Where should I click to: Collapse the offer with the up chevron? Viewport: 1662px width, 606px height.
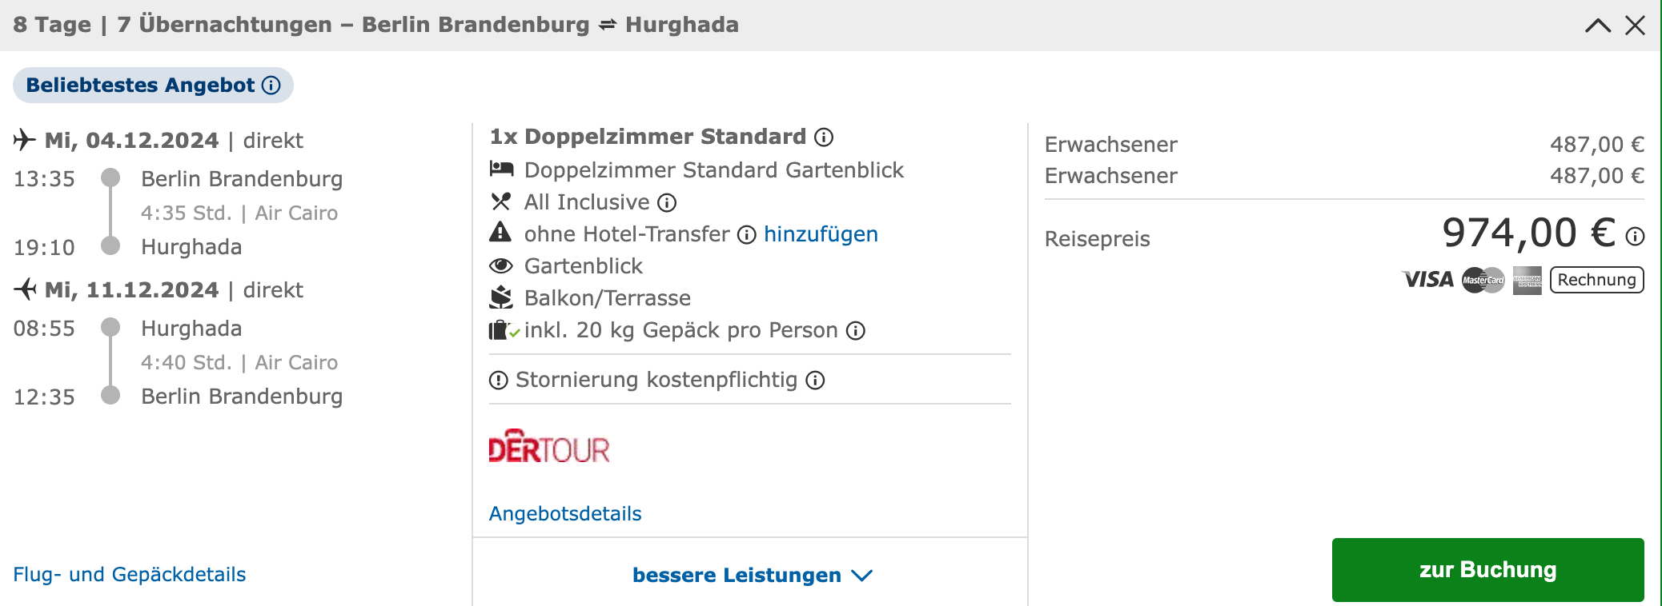[x=1598, y=25]
